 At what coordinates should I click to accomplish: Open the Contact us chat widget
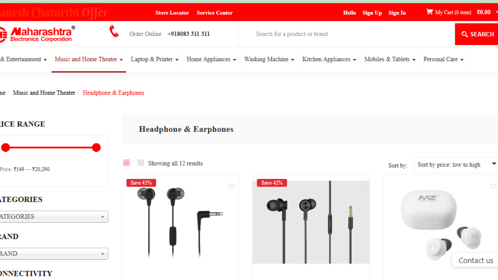[x=476, y=260]
